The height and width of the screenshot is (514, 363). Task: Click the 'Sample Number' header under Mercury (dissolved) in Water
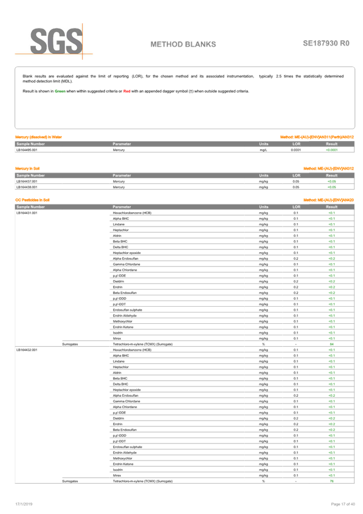click(x=31, y=144)
